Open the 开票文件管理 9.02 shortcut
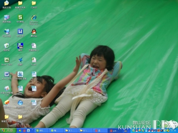The width and height of the screenshot is (178, 133). tap(7, 91)
